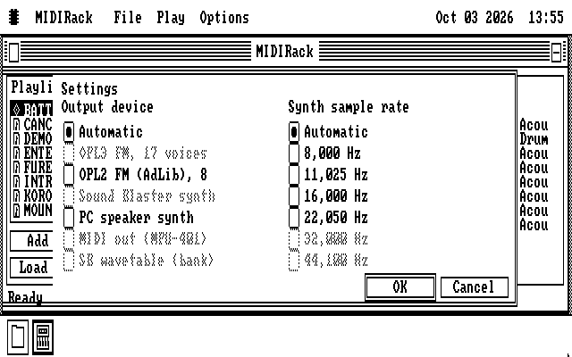Select the KORO playlist entry
Screen dimensions: 572x357
tap(32, 195)
